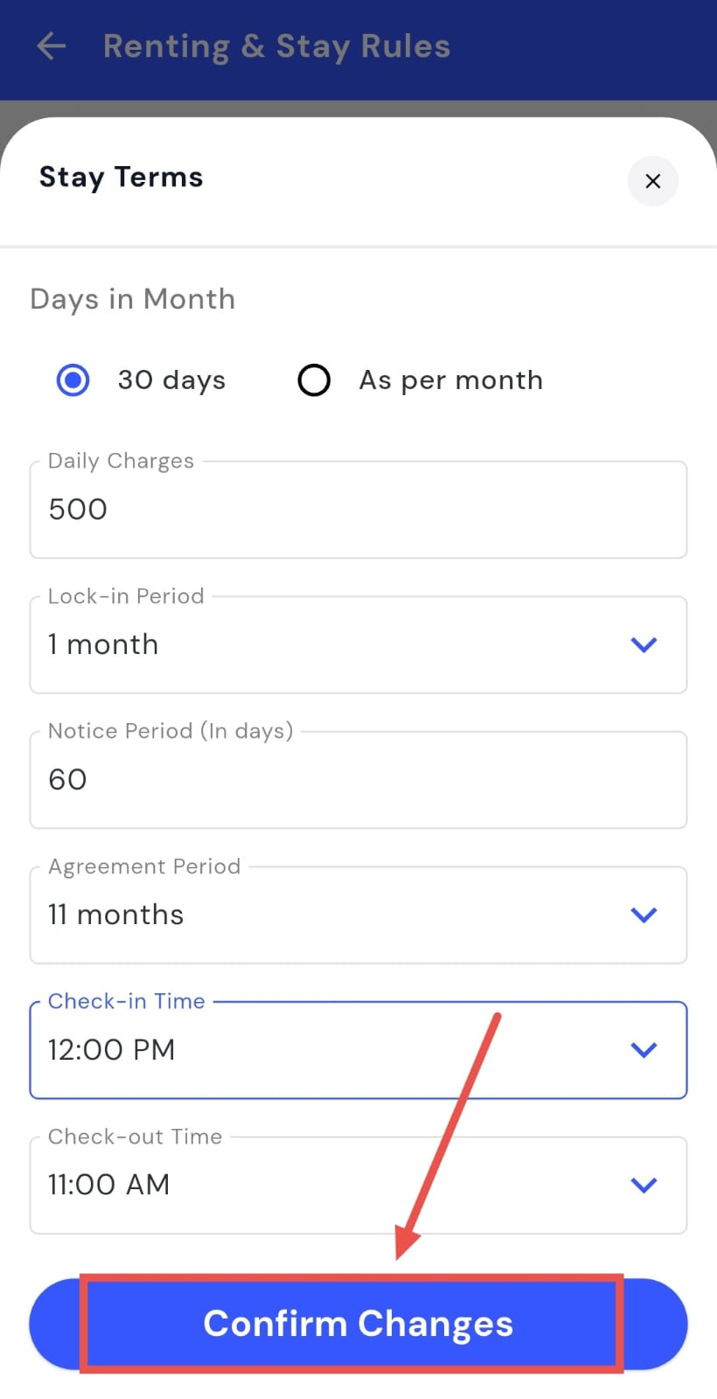This screenshot has height=1399, width=717.
Task: Expand the Lock-in Period chevron arrow
Action: [644, 645]
